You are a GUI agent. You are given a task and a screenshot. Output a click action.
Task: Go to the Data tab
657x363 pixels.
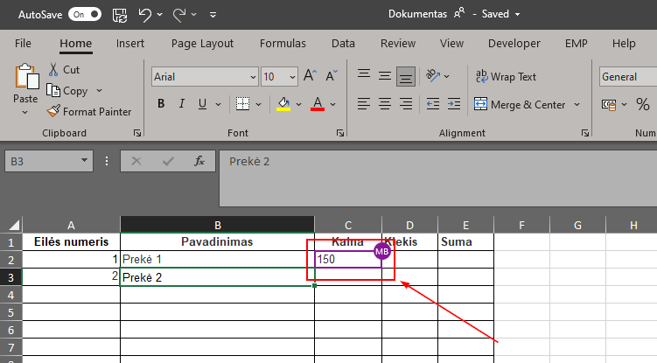[343, 43]
